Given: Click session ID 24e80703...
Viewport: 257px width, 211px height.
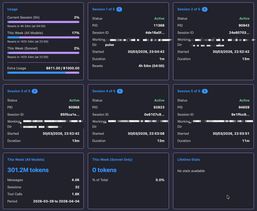Looking at the screenshot, I should (x=239, y=33).
